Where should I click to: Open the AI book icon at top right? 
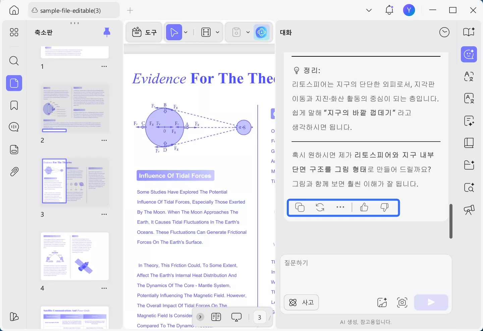(x=469, y=32)
